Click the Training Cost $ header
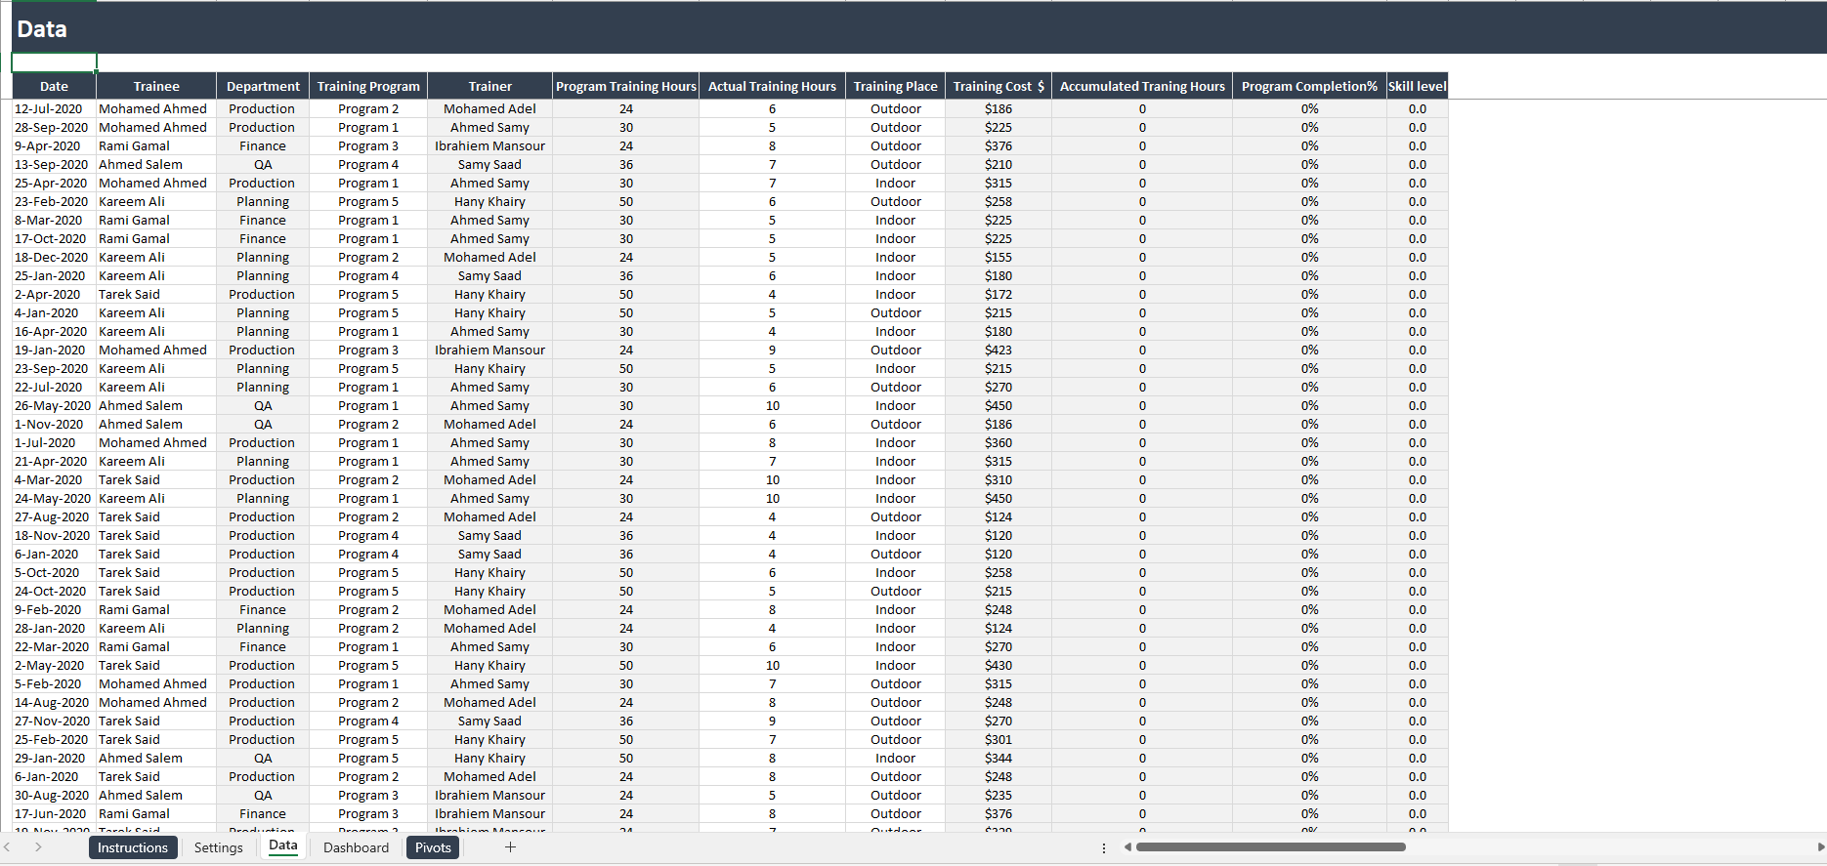Viewport: 1827px width, 866px height. point(998,86)
